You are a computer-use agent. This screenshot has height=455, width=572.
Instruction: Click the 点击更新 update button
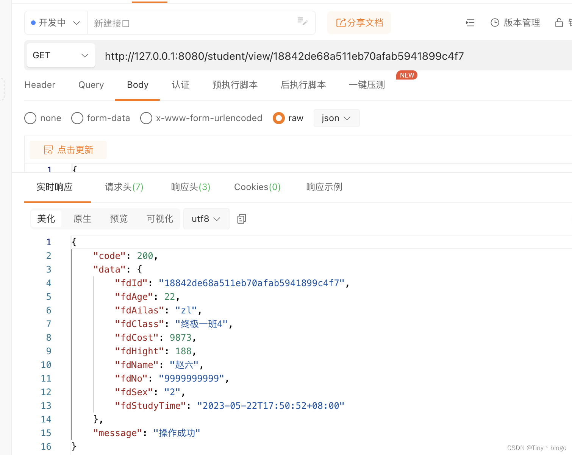(68, 150)
